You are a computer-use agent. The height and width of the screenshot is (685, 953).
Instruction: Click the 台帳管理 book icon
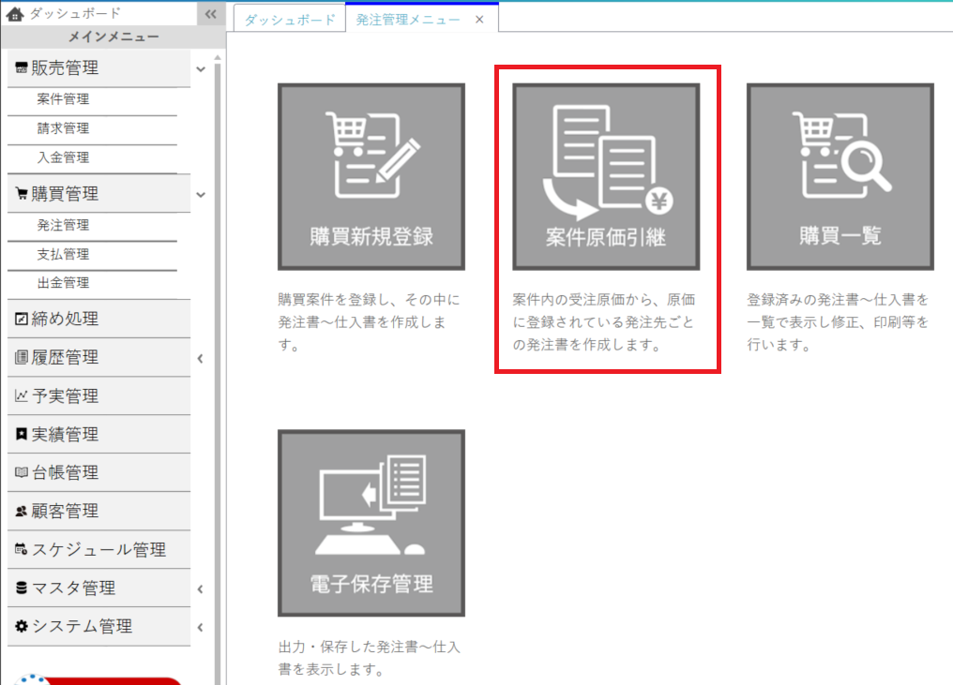[x=22, y=472]
